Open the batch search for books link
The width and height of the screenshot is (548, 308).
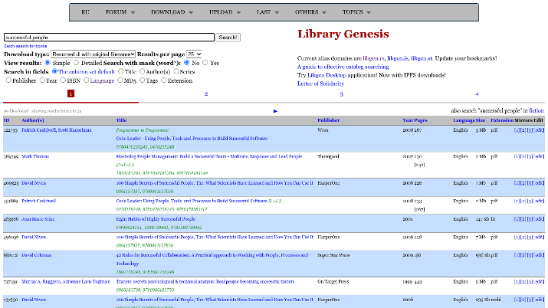click(25, 46)
